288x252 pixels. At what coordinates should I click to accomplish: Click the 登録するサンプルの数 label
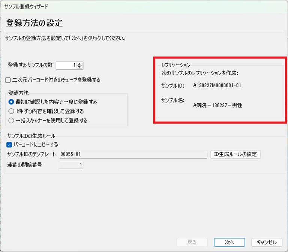coord(30,65)
